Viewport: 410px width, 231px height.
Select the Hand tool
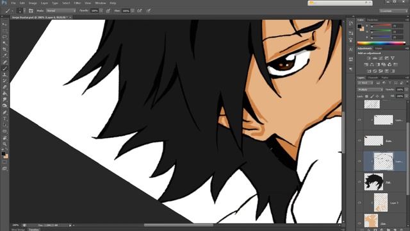[x=4, y=138]
